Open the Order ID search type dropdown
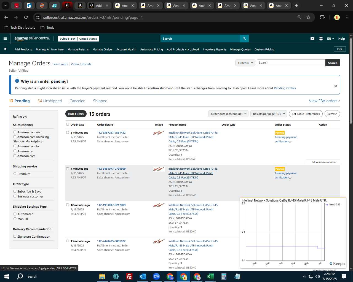 click(x=245, y=63)
